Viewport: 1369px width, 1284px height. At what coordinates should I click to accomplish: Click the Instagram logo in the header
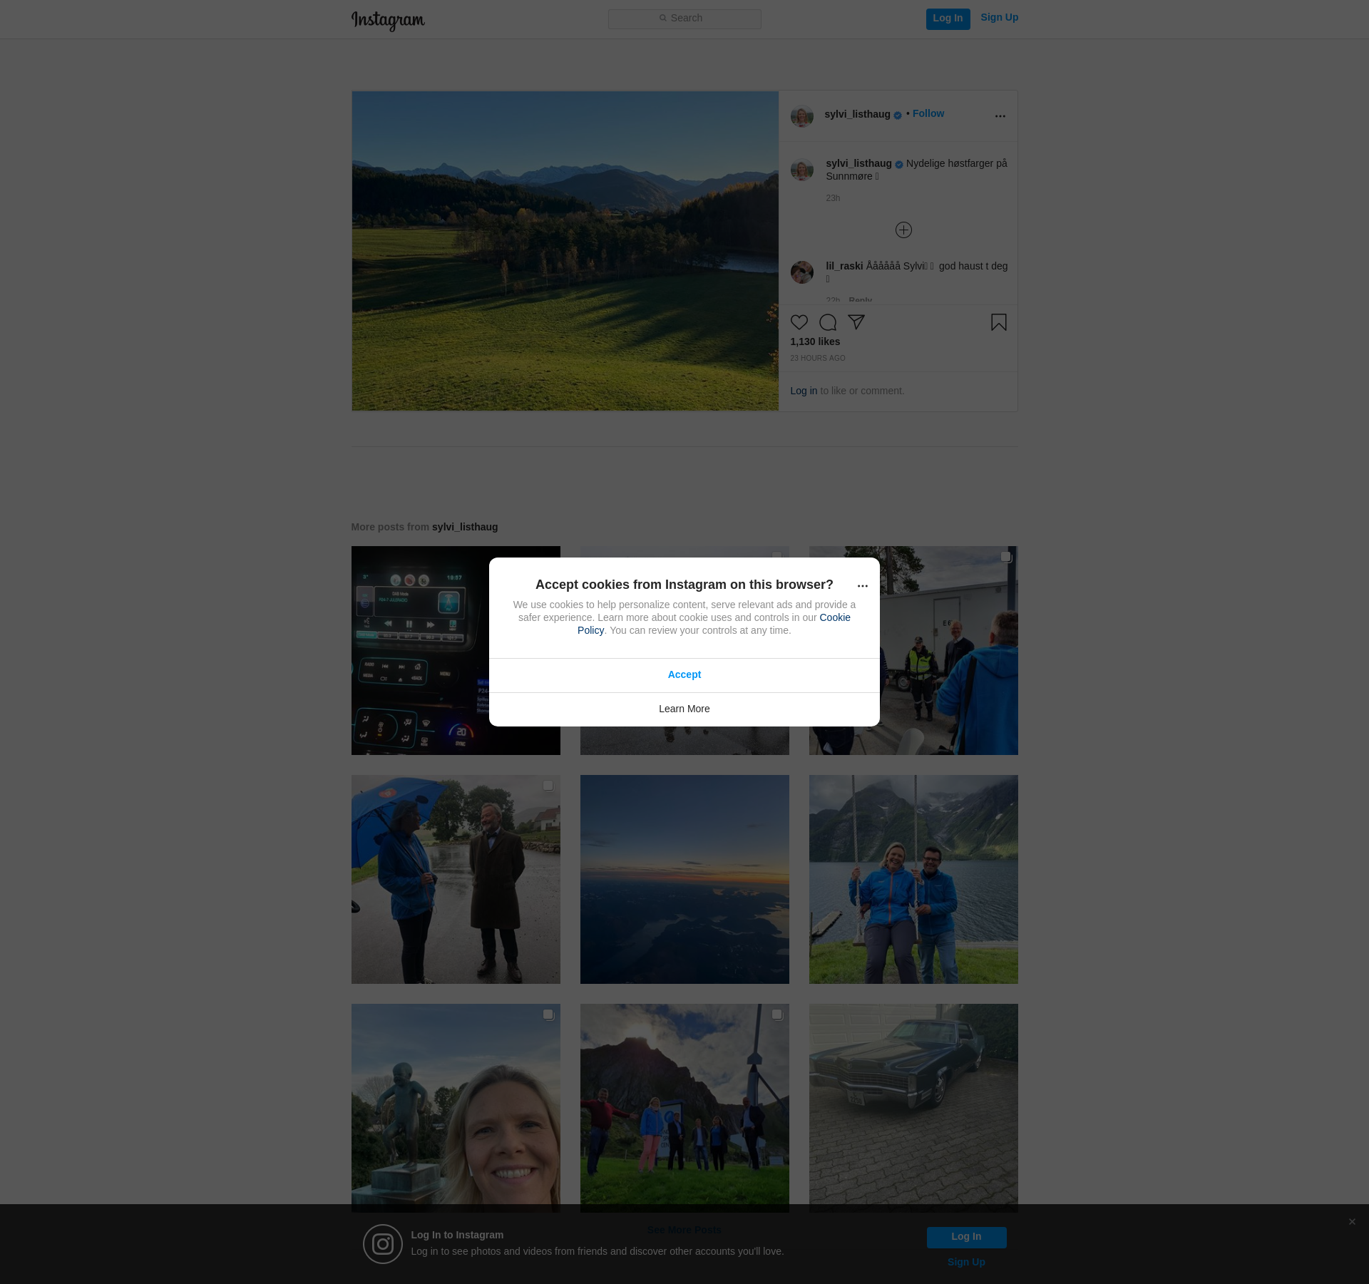388,20
